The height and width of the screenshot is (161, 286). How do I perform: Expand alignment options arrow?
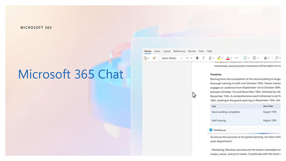pos(258,58)
